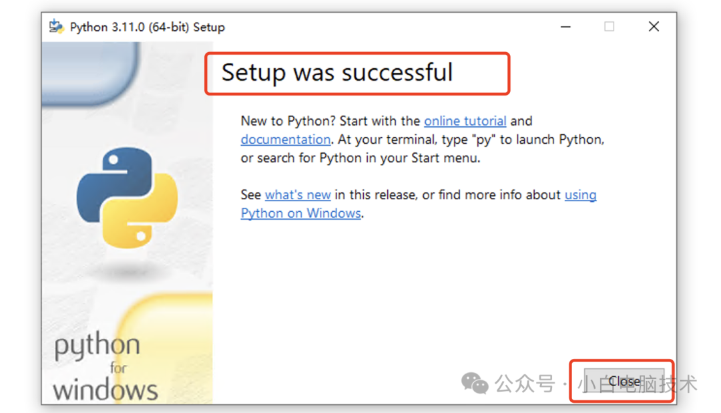Click the WeChat watermark icon
Viewport: 721px width, 413px height.
(x=475, y=383)
